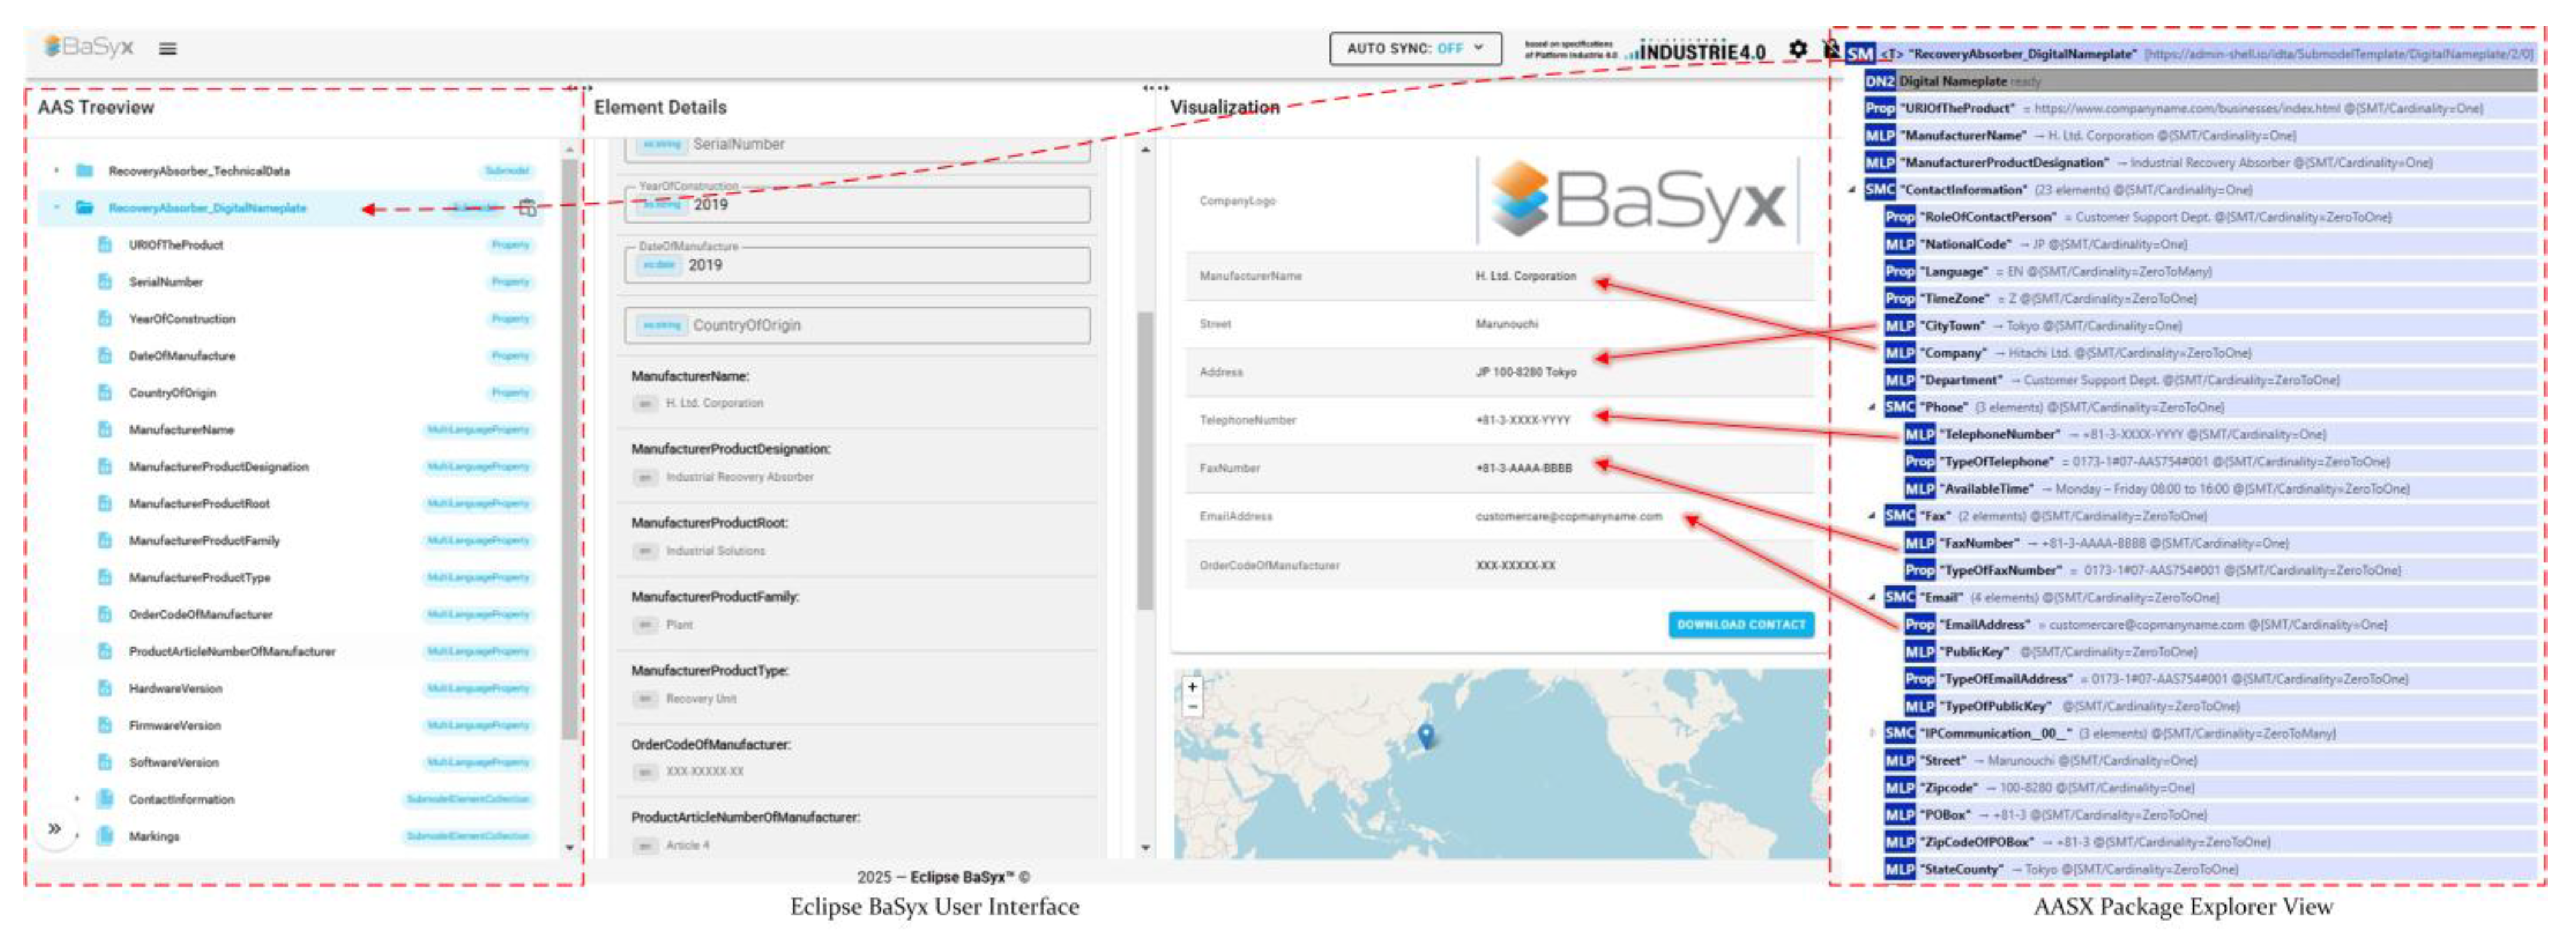Open the AUTO SYNC dropdown

pyautogui.click(x=1414, y=48)
